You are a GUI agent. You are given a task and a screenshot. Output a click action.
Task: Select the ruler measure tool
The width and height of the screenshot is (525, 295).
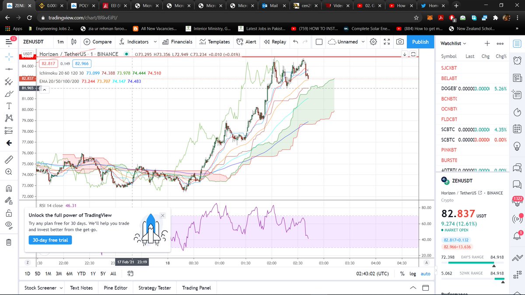click(9, 159)
